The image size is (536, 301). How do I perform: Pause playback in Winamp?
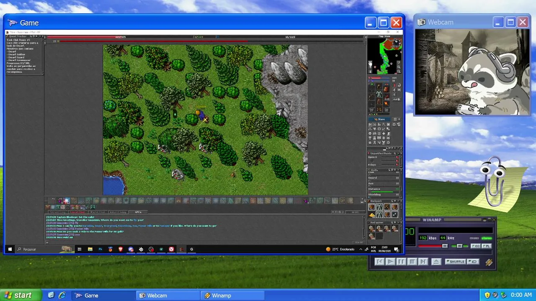401,262
